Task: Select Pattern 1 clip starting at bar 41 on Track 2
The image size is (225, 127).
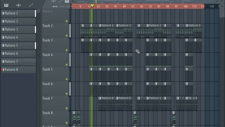Action: point(124,31)
